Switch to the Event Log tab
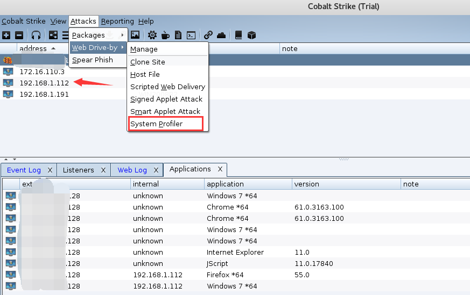Viewport: 470px width, 295px height. (x=24, y=170)
